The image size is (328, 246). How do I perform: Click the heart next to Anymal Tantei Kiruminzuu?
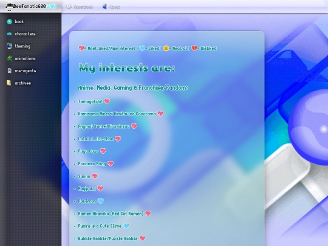coord(134,126)
